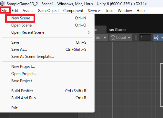Click the Unity logo in title bar
This screenshot has width=163, height=118.
2,4
